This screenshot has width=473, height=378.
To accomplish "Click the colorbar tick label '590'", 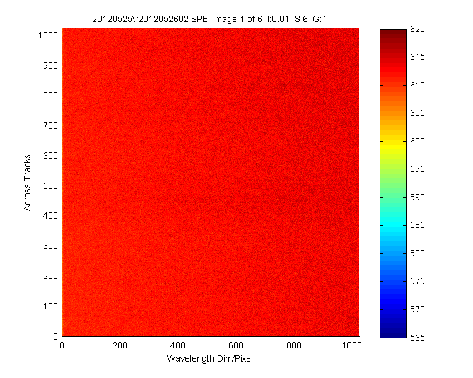I will (x=418, y=197).
